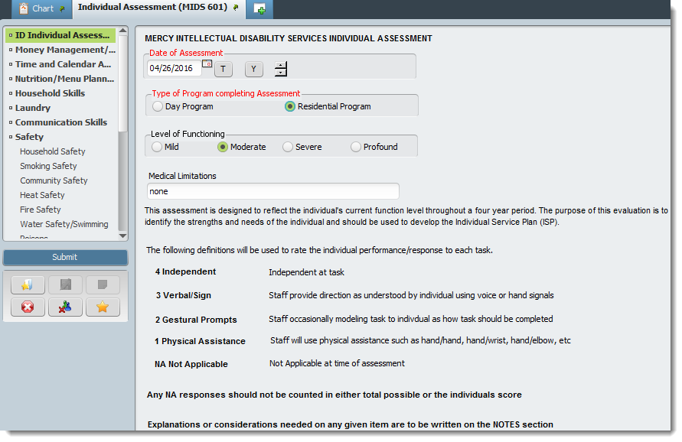Click the remove users icon with red X
The image size is (682, 442).
[x=65, y=307]
